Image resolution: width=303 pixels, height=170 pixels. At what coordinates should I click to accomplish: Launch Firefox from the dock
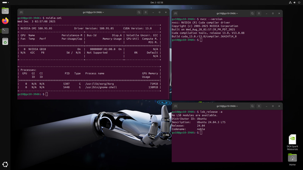click(x=5, y=21)
